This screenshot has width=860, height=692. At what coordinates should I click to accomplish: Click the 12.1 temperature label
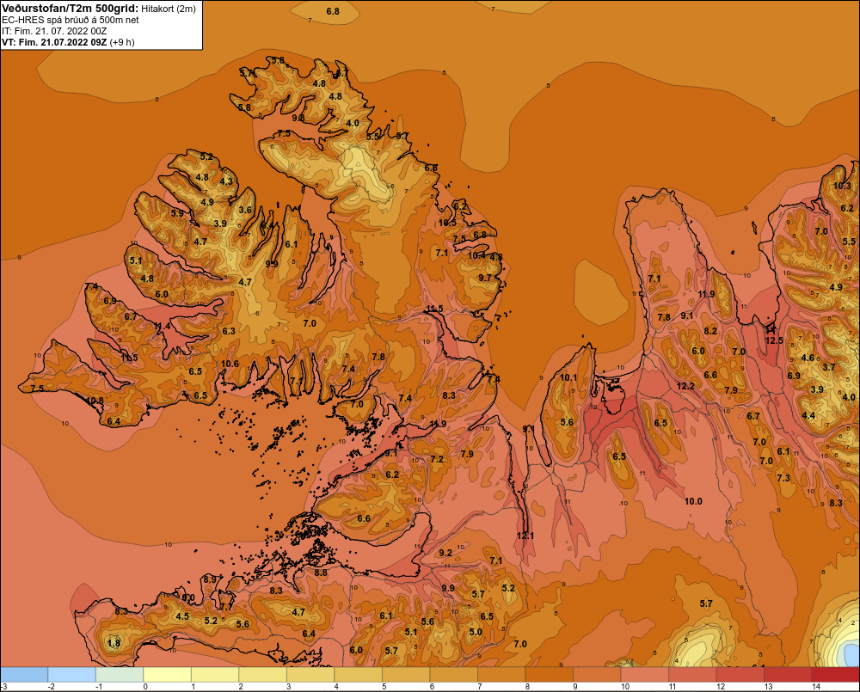click(x=525, y=536)
